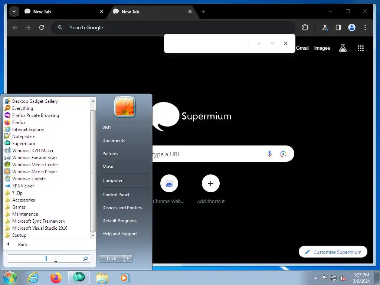Go back with the browser back arrow
This screenshot has height=285, width=380.
coord(15,27)
